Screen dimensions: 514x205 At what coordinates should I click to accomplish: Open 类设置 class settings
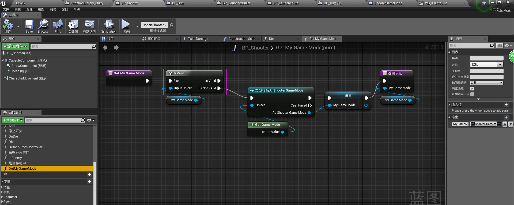pos(73,26)
